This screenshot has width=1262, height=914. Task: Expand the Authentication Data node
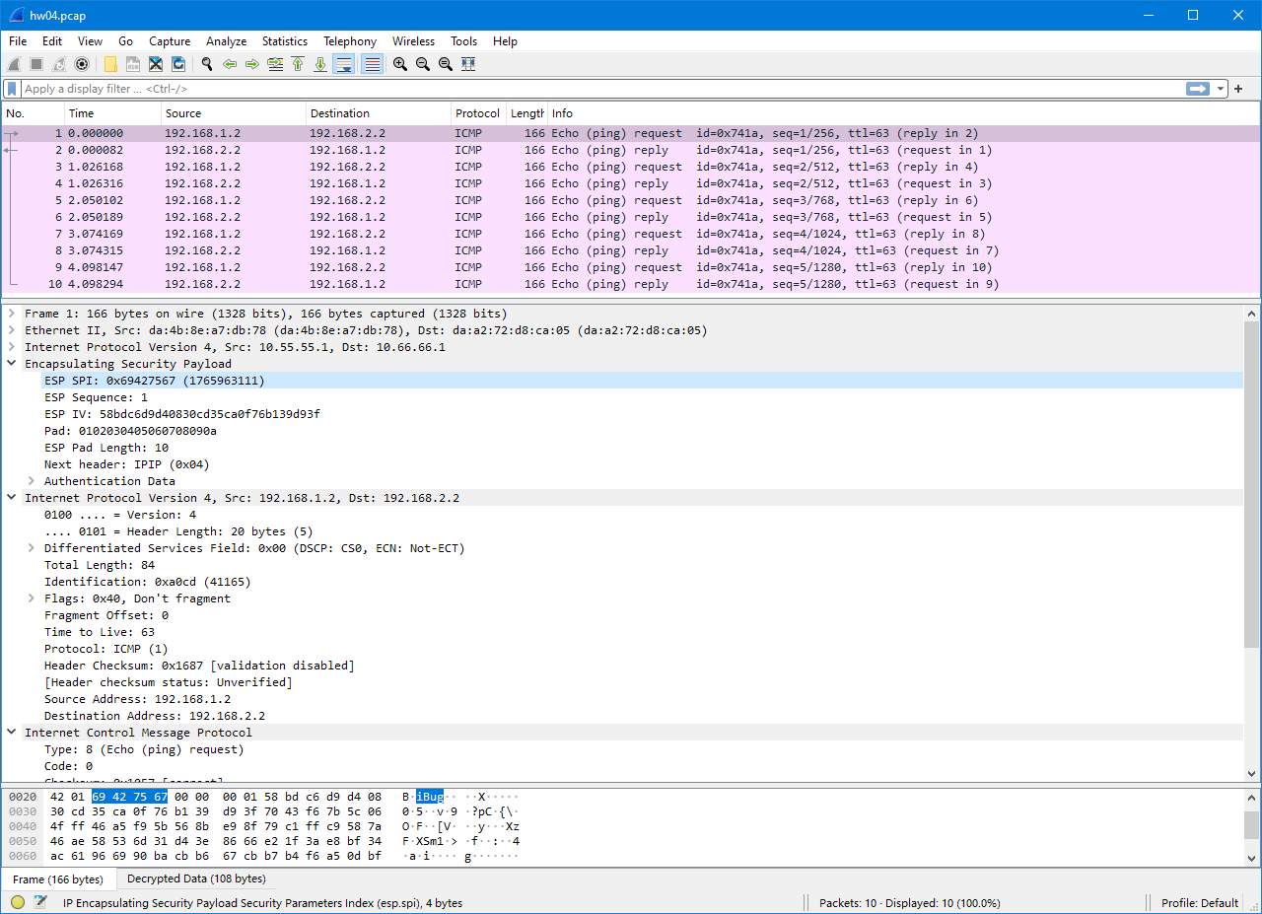click(32, 481)
